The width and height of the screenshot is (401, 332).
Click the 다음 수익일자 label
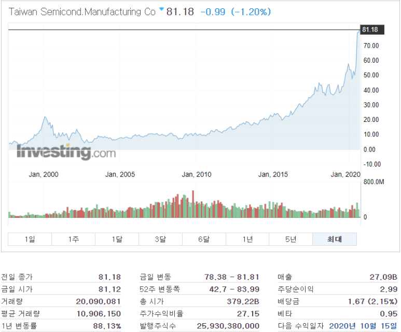point(301,326)
